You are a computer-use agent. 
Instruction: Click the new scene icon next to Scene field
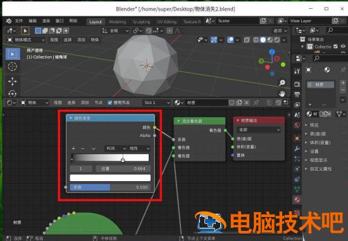pos(263,21)
